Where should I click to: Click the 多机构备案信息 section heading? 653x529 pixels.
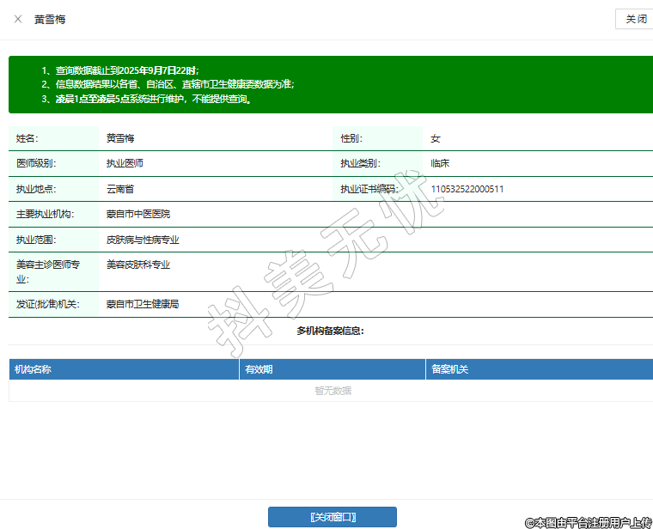[x=331, y=331]
